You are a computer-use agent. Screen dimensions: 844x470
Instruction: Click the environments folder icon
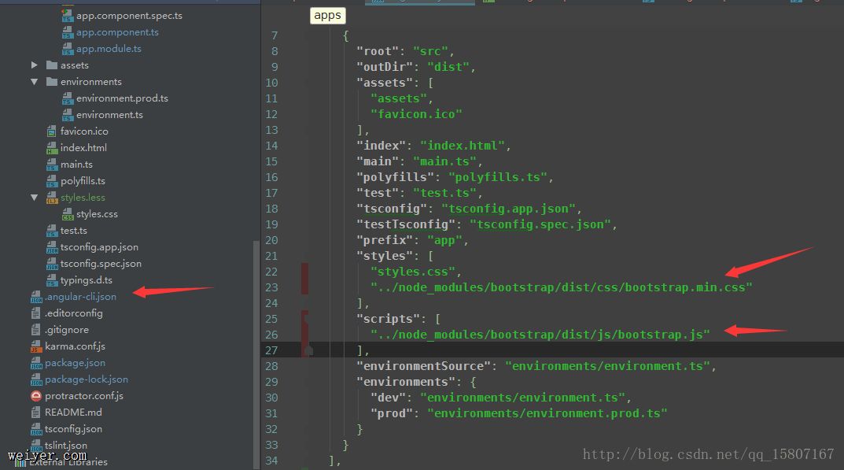coord(52,82)
